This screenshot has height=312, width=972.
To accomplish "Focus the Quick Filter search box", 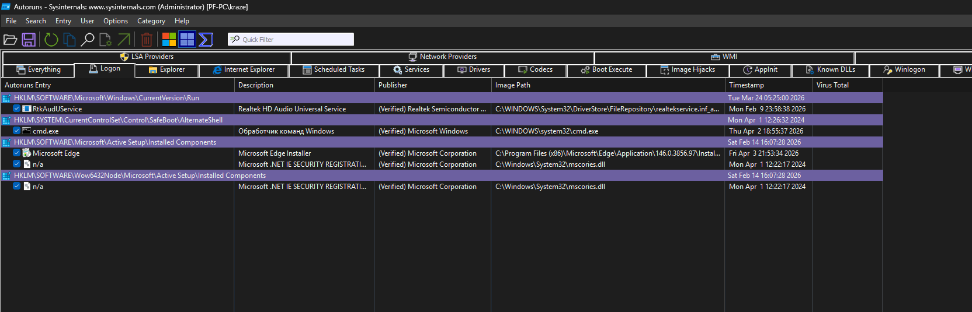I will point(291,40).
